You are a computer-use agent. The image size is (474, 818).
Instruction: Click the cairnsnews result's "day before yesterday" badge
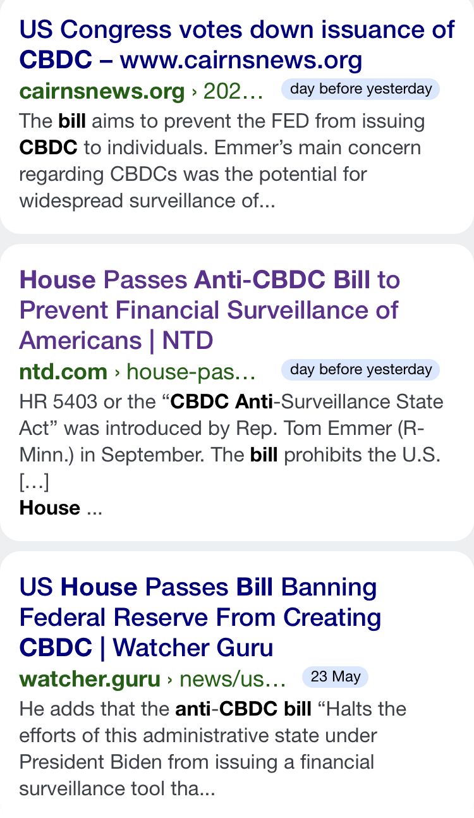[x=361, y=89]
